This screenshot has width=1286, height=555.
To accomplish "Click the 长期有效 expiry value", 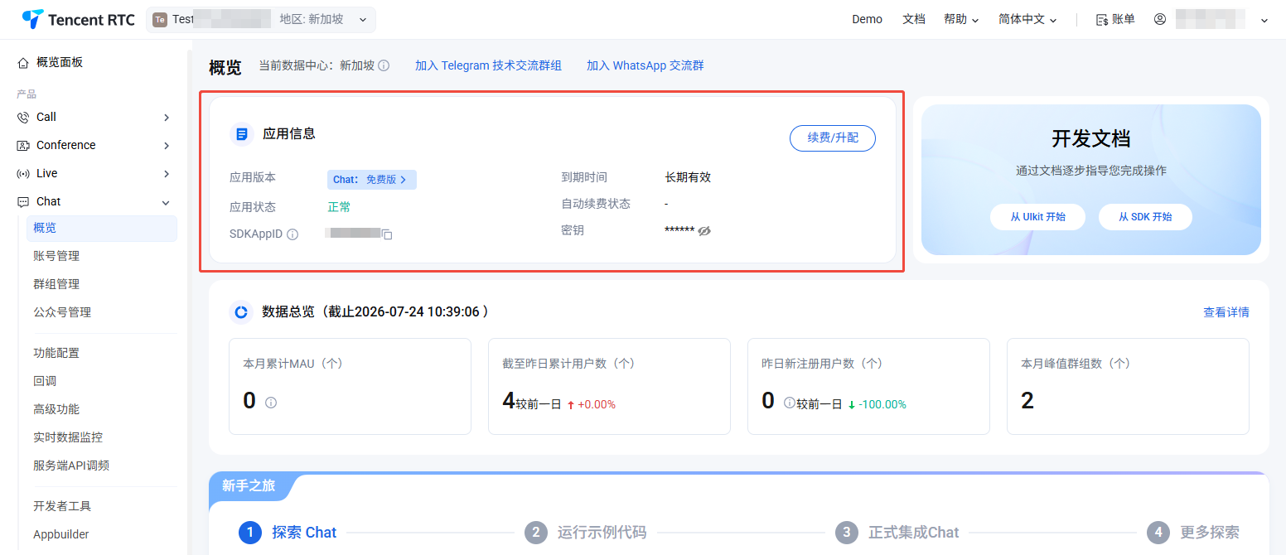I will (x=688, y=177).
